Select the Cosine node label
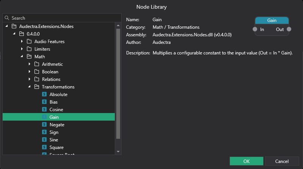The height and width of the screenshot is (169, 303). pos(56,110)
